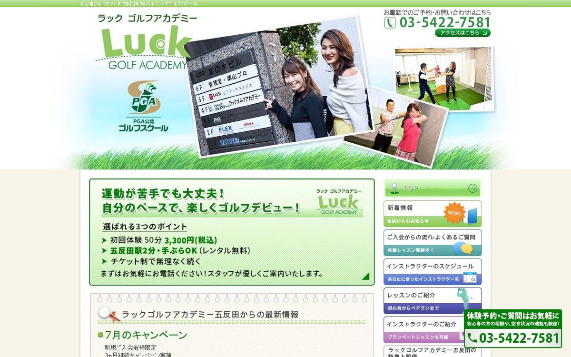Image resolution: width=571 pixels, height=357 pixels.
Task: Click the header phone number 03-5422-7581
Action: [444, 22]
